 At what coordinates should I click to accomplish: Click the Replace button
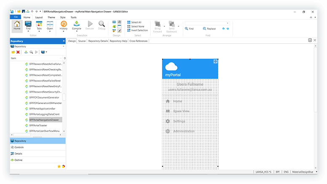click(x=209, y=29)
